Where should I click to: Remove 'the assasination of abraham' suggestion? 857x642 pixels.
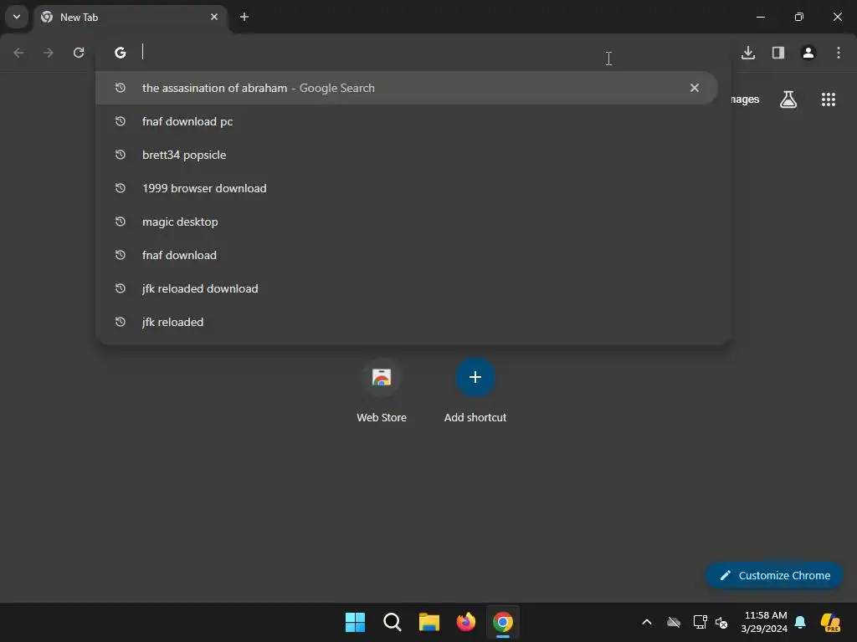[x=695, y=88]
